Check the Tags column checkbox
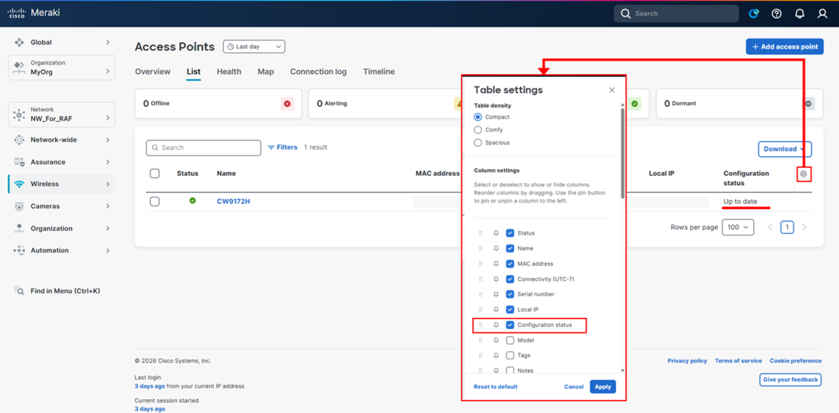This screenshot has height=413, width=839. point(510,356)
